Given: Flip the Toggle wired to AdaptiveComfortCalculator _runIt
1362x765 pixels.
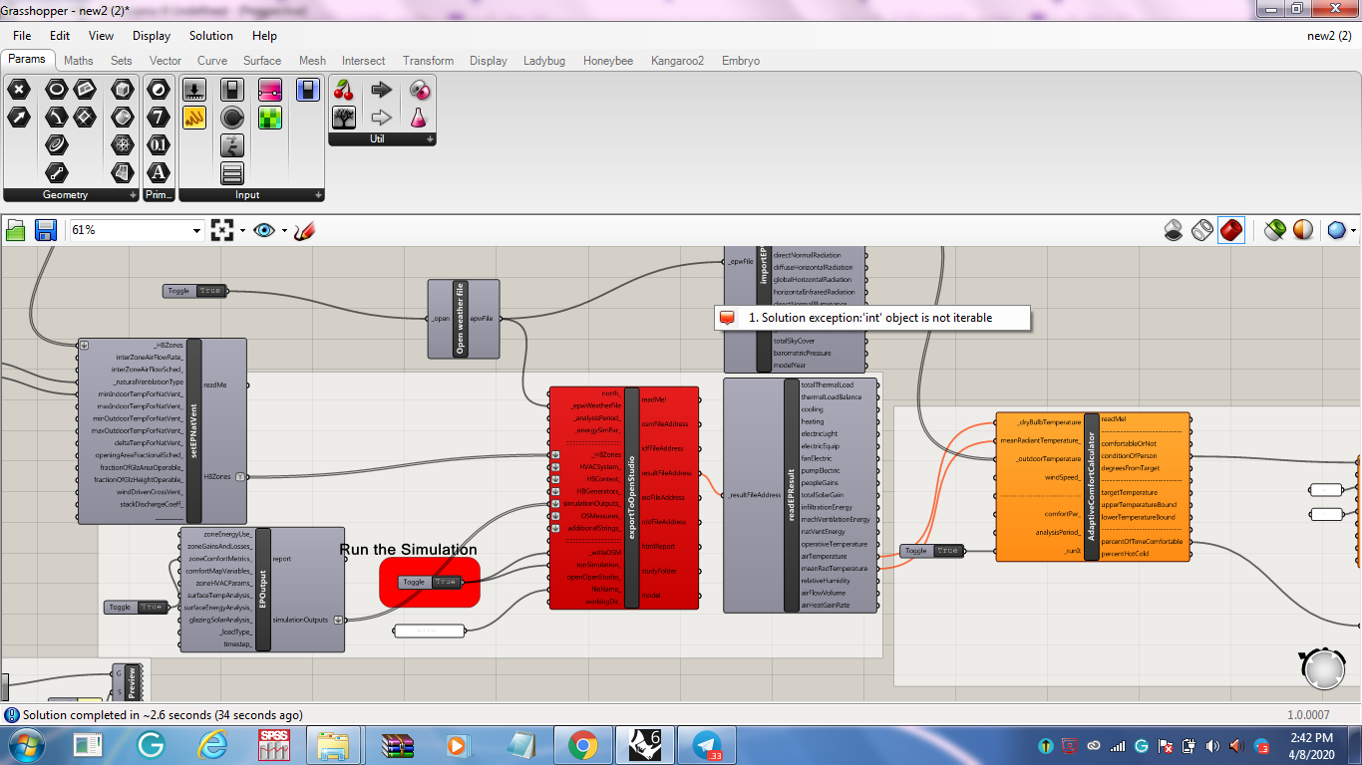Looking at the screenshot, I should 931,551.
